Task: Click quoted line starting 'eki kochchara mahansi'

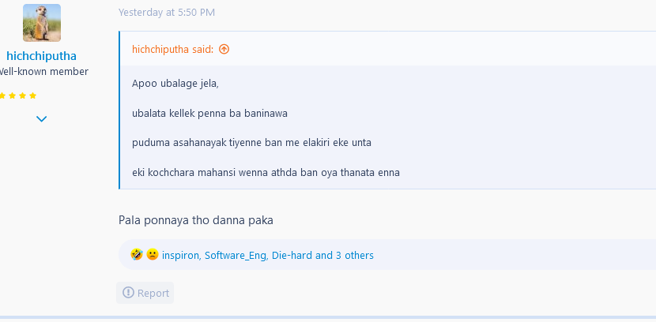Action: (x=266, y=172)
